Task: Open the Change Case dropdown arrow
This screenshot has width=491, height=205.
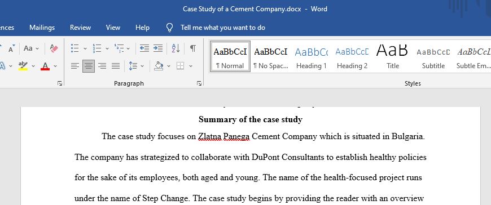Action: 37,48
